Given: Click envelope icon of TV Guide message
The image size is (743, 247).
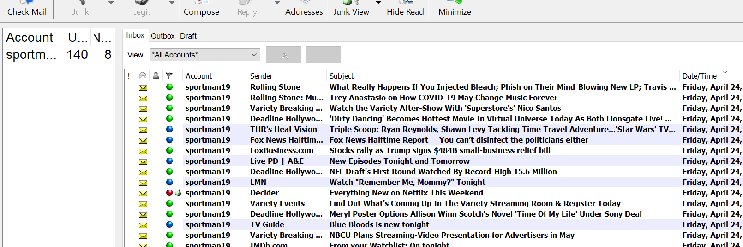Looking at the screenshot, I should pos(143,225).
